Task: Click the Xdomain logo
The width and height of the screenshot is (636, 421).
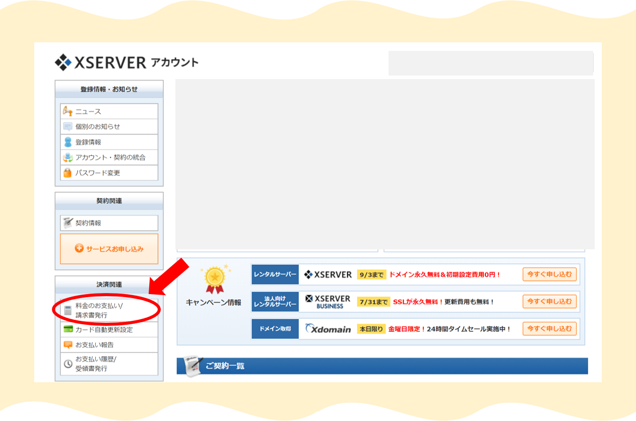Action: click(328, 329)
